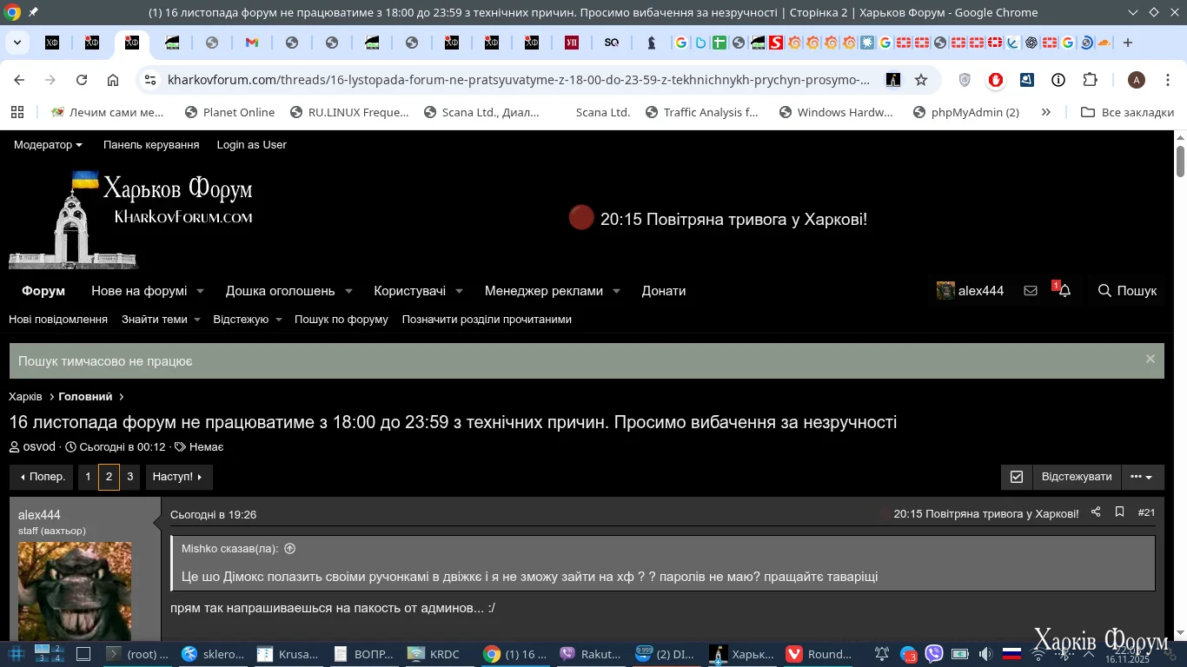Screen dimensions: 1187x667
Task: Click the quoted post's jump-to-original arrow icon
Action: pos(290,549)
